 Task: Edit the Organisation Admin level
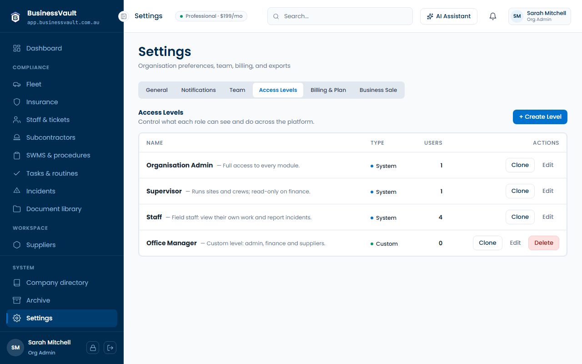(548, 165)
